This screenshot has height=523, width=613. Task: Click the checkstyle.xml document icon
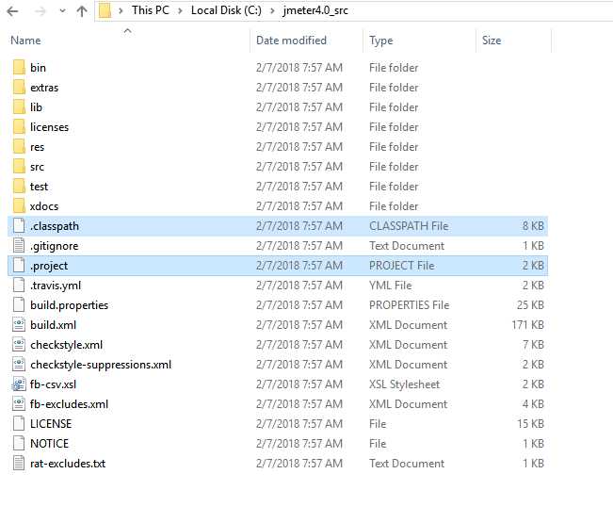tap(19, 344)
